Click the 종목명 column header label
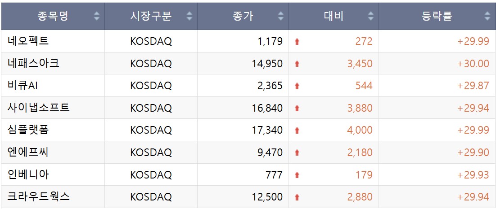The width and height of the screenshot is (496, 209). pyautogui.click(x=53, y=16)
